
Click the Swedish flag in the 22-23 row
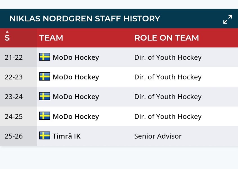(x=45, y=77)
